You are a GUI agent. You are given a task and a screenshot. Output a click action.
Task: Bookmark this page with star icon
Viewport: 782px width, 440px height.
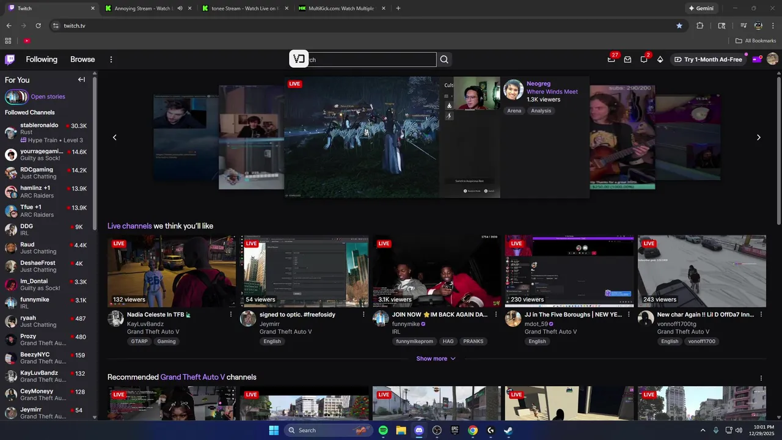(x=679, y=26)
